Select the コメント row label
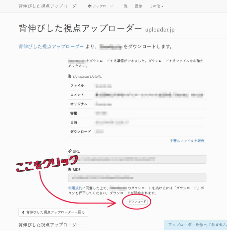Viewport: 227px width, 231px height. [77, 95]
